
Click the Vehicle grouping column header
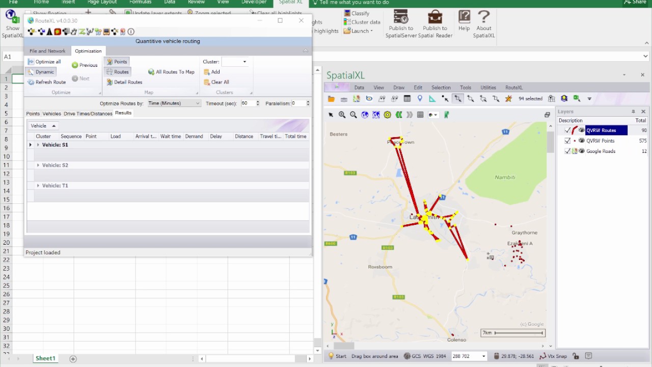point(43,126)
